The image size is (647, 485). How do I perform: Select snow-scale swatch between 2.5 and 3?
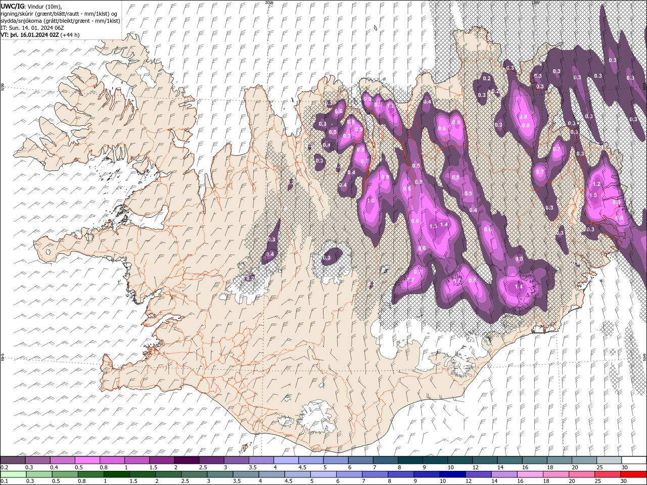tap(211, 460)
